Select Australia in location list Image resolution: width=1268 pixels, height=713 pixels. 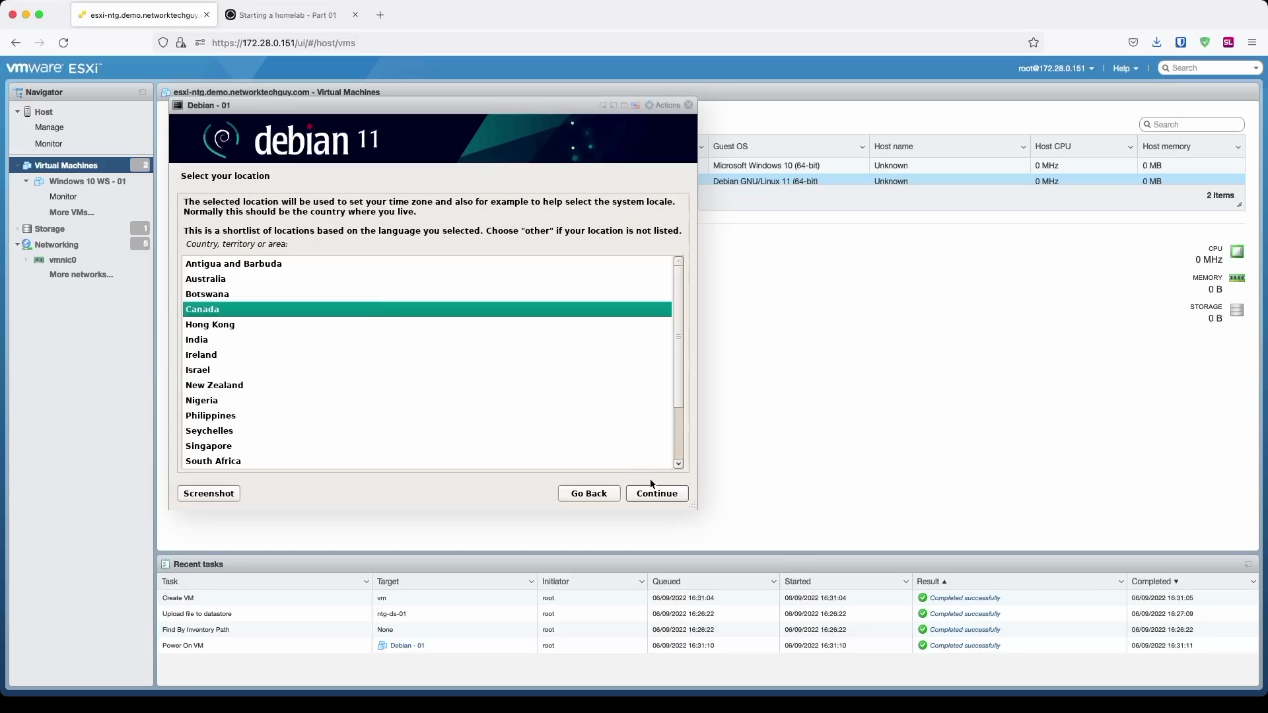[x=427, y=279]
